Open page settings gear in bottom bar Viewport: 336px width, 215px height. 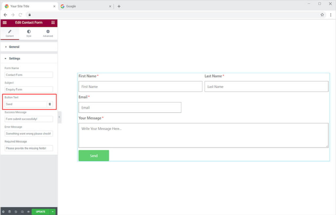click(3, 212)
